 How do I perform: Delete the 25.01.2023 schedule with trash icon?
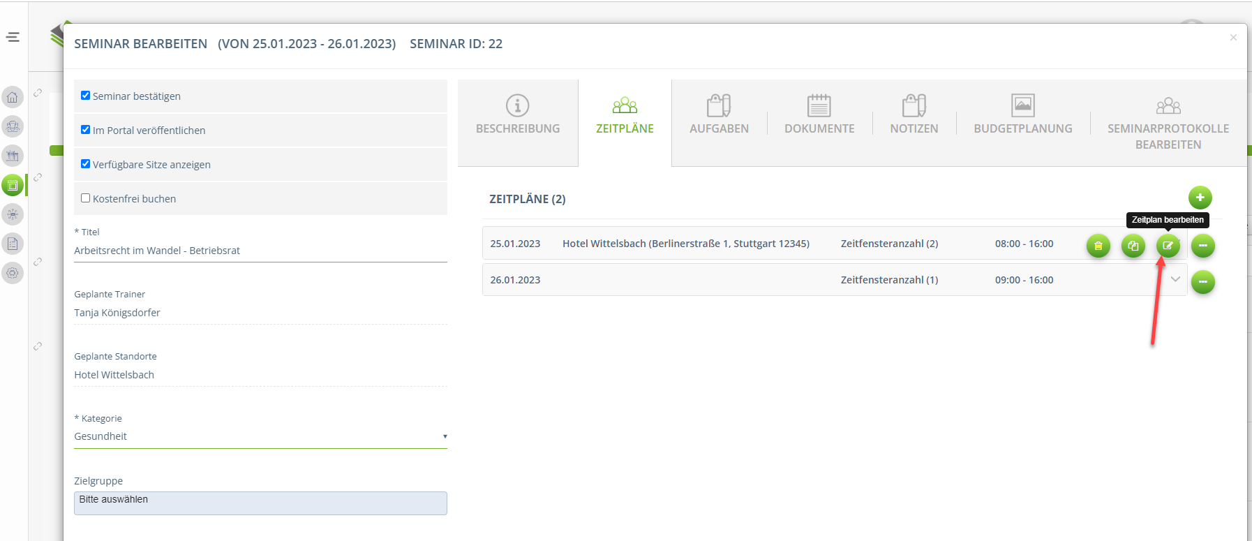[1098, 246]
